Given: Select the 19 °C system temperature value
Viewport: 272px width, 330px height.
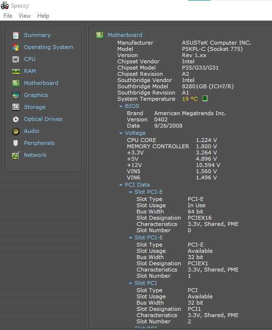Looking at the screenshot, I should point(190,99).
